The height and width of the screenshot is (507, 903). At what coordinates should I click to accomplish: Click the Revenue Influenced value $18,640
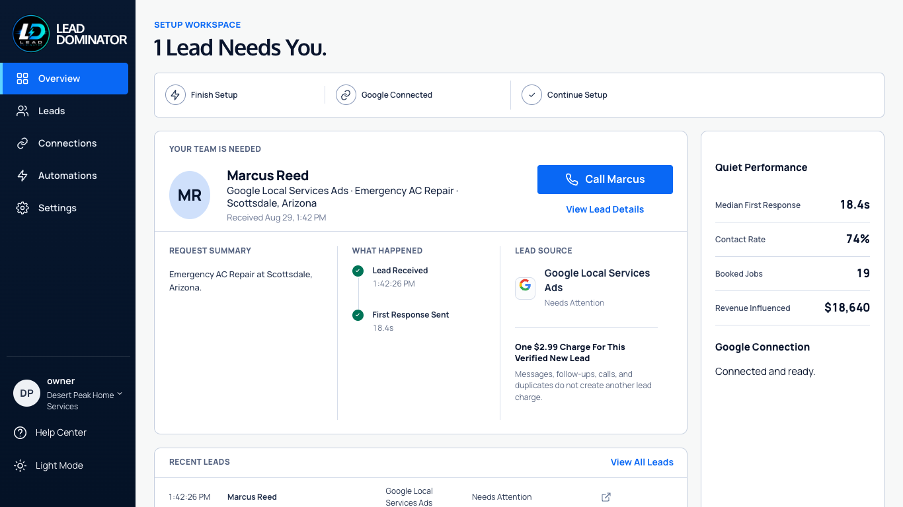click(847, 308)
